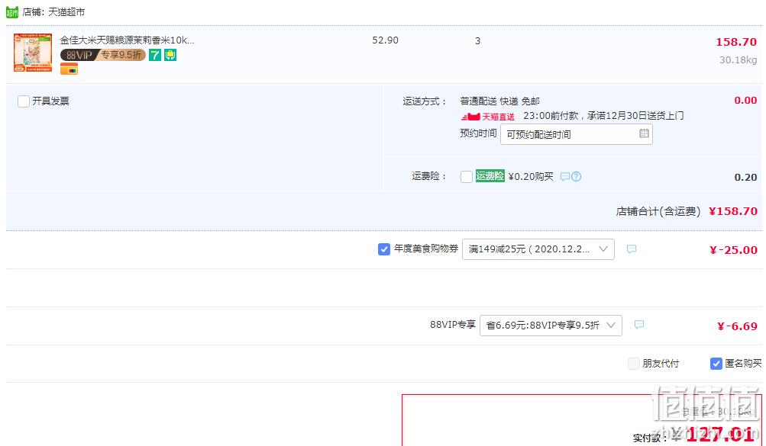
Task: Click comment icon next to coupon dropdown
Action: (x=631, y=249)
